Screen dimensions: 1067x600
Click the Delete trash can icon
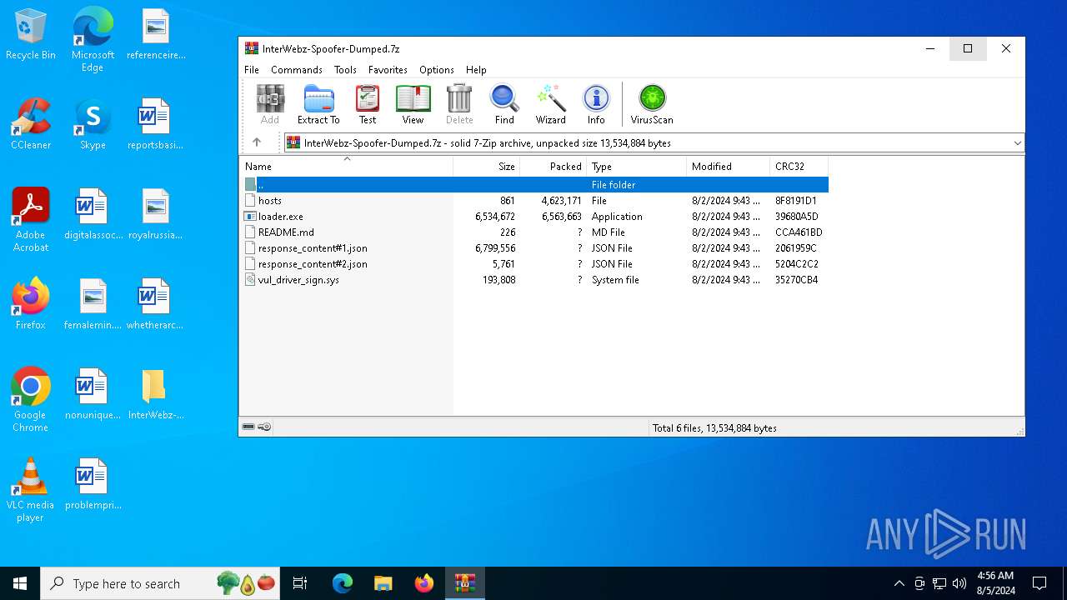click(x=459, y=104)
